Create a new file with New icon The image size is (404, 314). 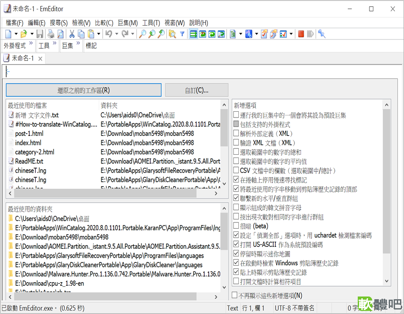pyautogui.click(x=9, y=34)
